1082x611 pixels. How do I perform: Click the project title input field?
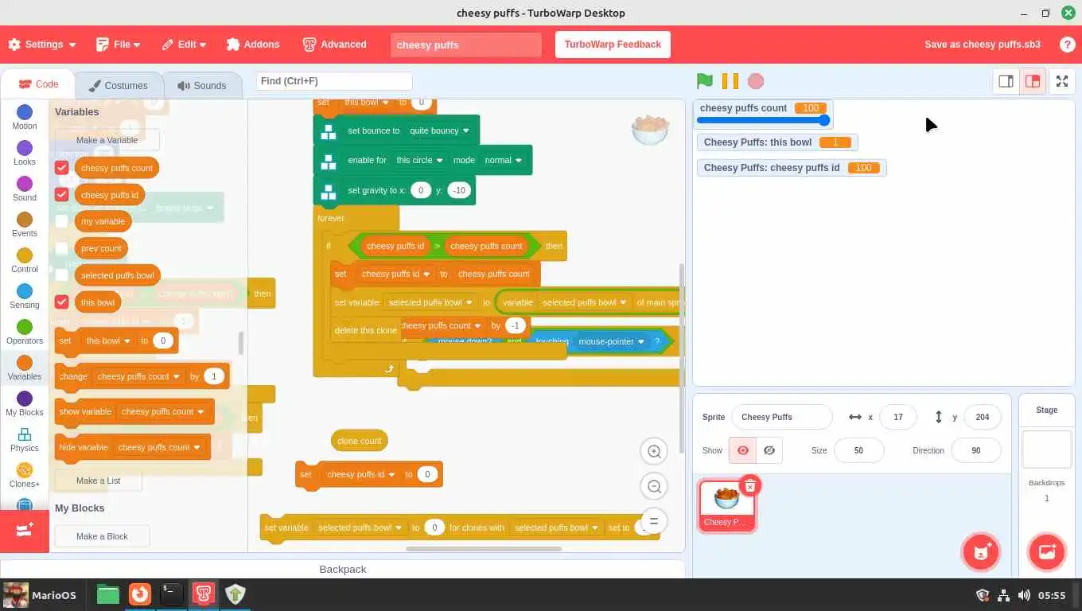(466, 45)
